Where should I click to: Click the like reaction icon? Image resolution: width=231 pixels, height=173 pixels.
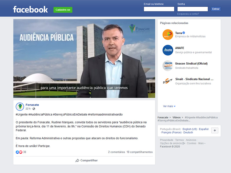[17, 152]
